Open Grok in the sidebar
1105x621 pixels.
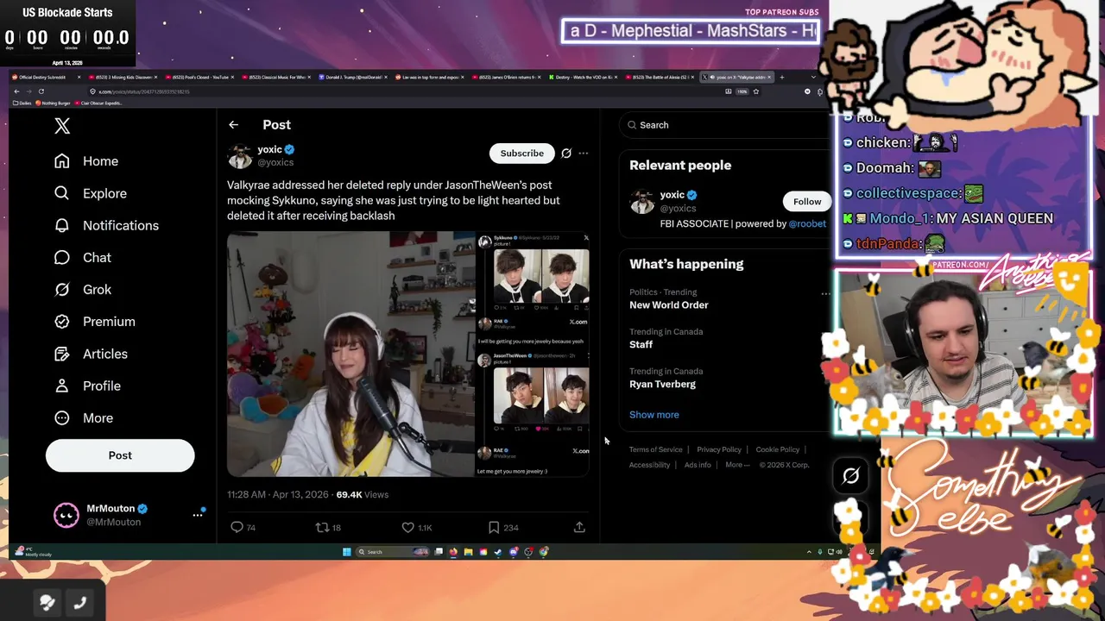tap(82, 289)
